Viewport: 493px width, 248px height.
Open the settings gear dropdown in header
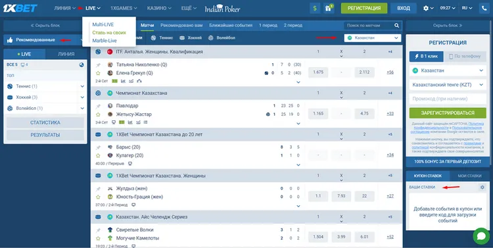428,9
